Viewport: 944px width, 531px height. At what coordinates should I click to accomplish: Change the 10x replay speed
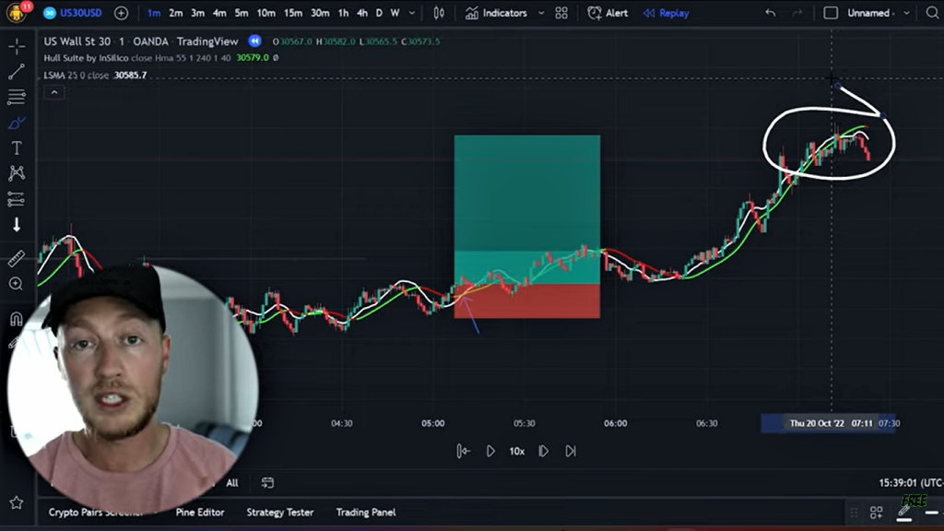coord(517,451)
